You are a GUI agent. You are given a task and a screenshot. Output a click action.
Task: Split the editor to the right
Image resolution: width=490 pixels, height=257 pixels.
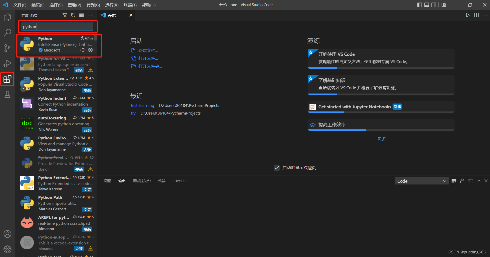click(x=476, y=15)
